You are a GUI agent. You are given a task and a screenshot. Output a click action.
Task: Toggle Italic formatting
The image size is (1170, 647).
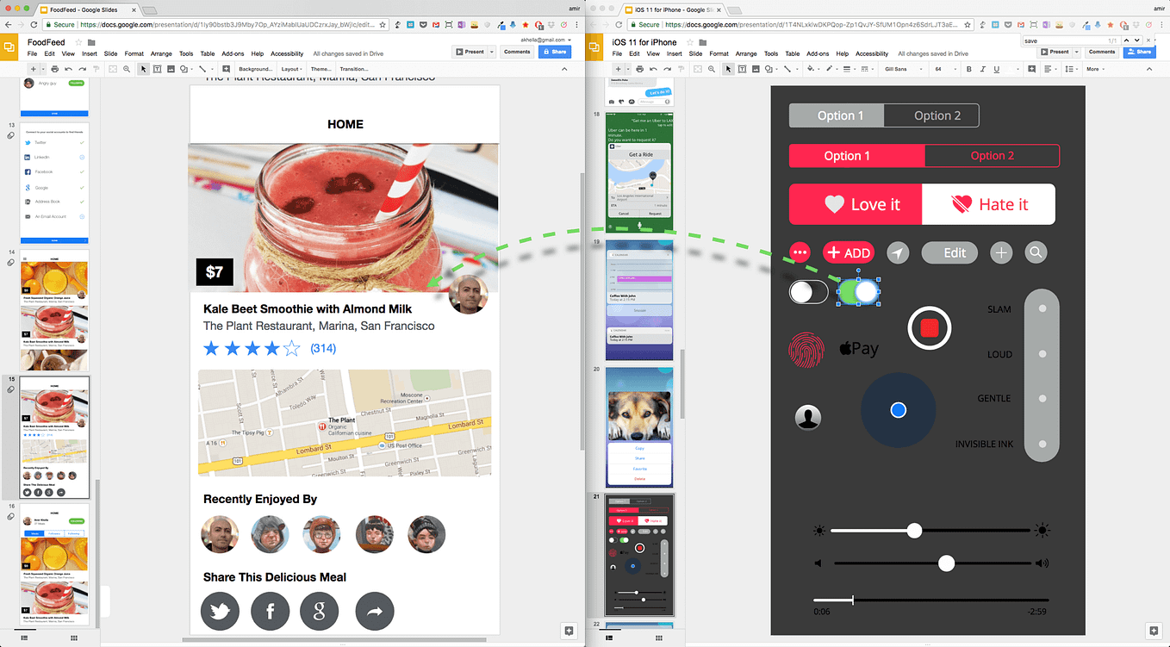click(983, 68)
